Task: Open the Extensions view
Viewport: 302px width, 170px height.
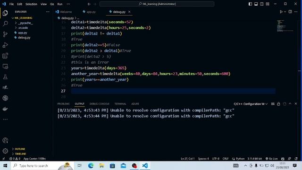Action: [x=5, y=56]
